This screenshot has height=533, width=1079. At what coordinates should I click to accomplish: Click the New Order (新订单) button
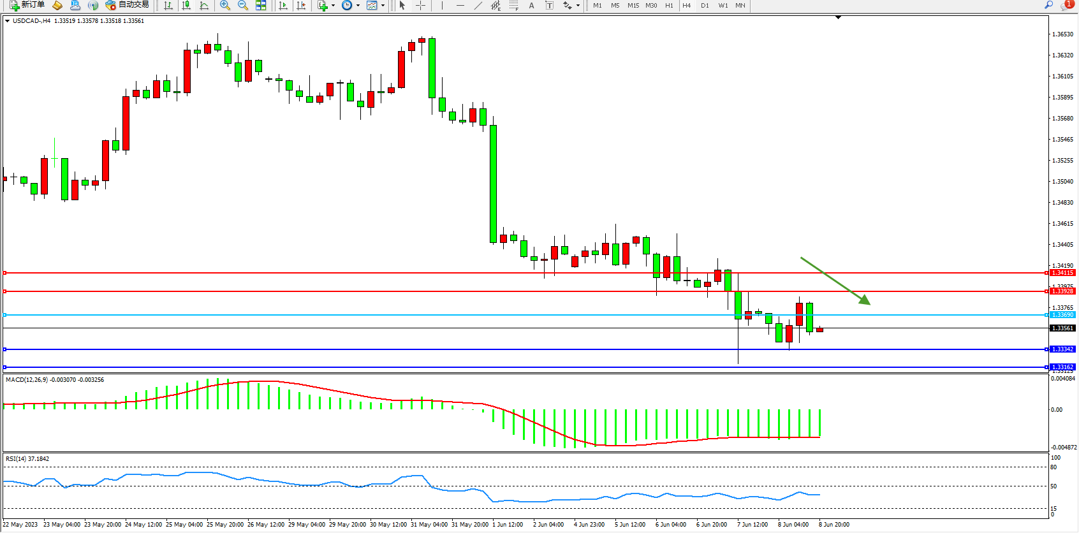click(27, 5)
